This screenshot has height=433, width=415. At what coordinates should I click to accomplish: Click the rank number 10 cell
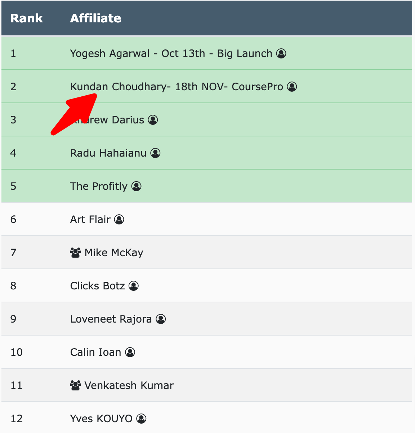point(16,352)
